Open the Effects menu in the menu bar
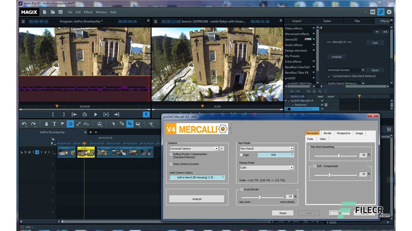The height and width of the screenshot is (231, 412). (88, 12)
